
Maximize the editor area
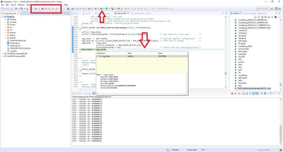pyautogui.click(x=226, y=13)
